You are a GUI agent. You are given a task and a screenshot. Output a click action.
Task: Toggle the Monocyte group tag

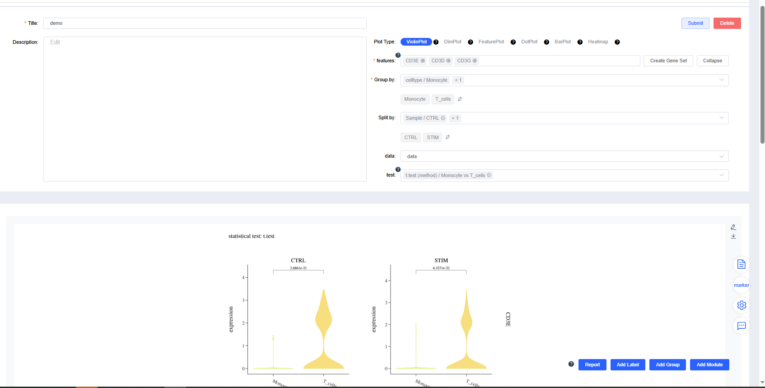click(415, 99)
